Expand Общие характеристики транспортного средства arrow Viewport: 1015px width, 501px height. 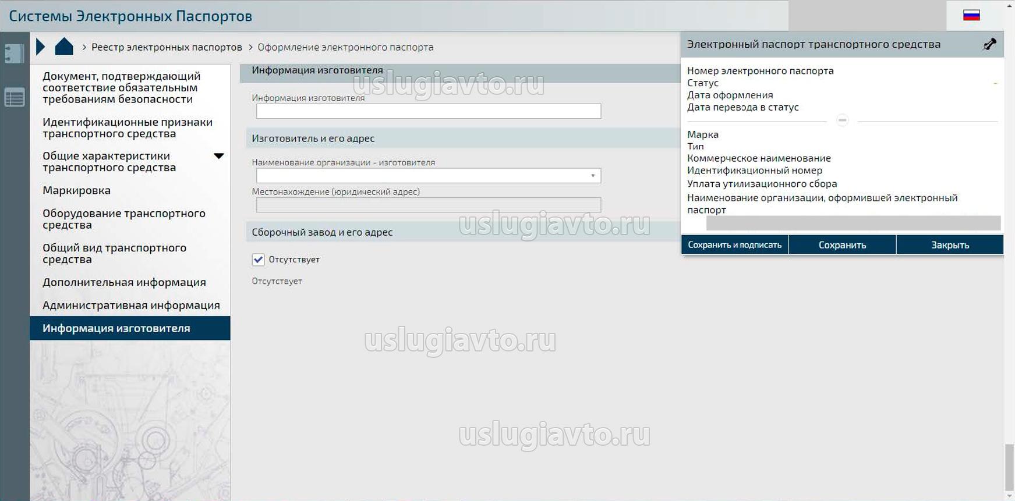[219, 156]
